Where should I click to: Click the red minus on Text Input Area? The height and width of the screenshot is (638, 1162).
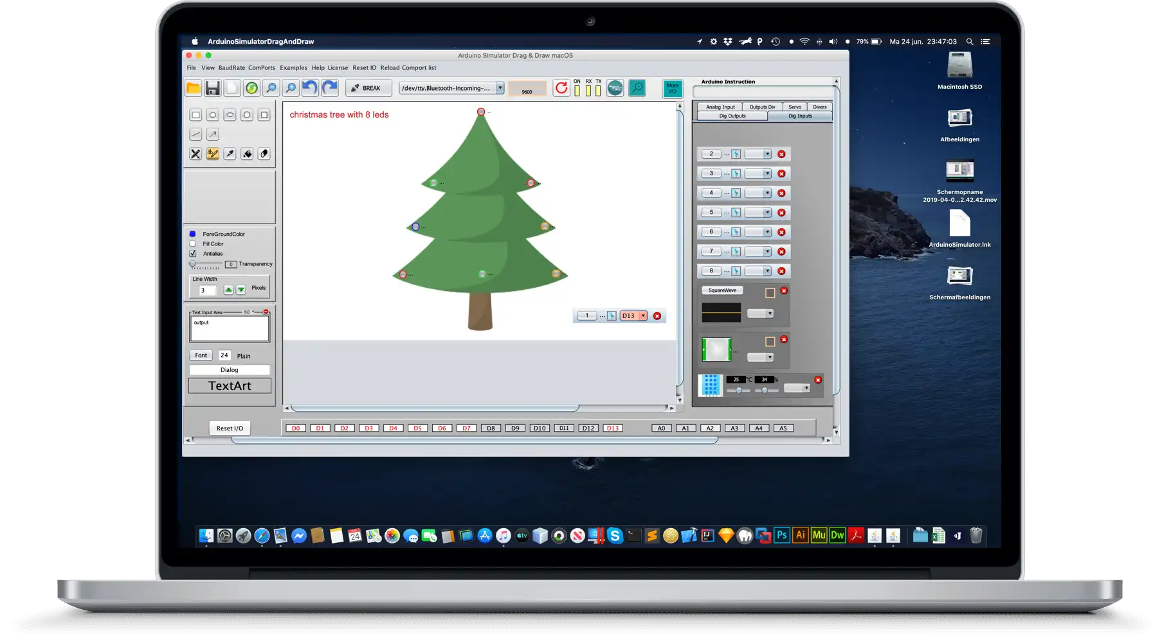point(266,312)
